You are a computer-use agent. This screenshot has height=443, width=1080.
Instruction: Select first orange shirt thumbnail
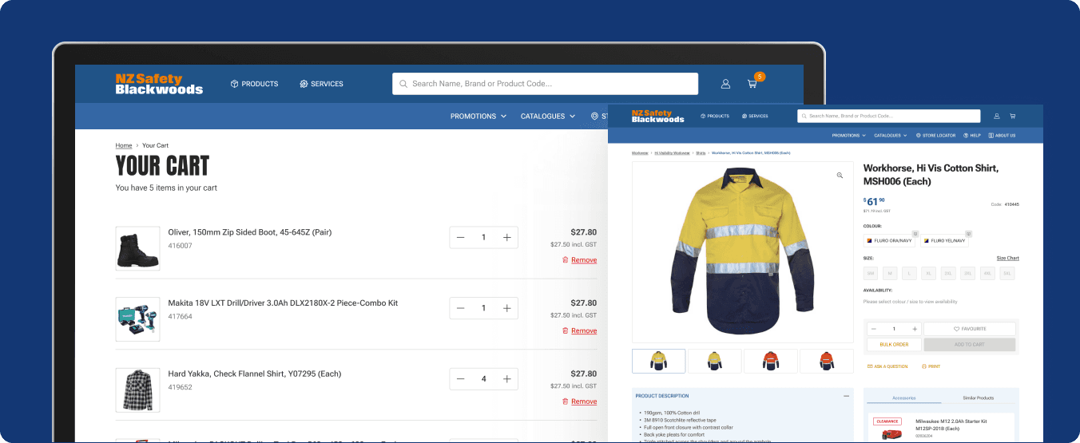[x=770, y=361]
